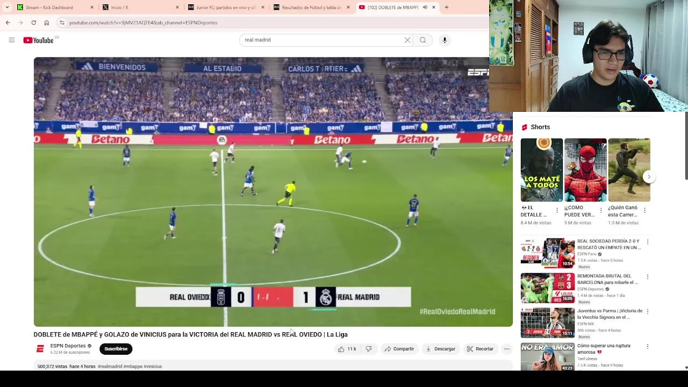Open a new tab with the plus icon
688x387 pixels.
tap(446, 8)
